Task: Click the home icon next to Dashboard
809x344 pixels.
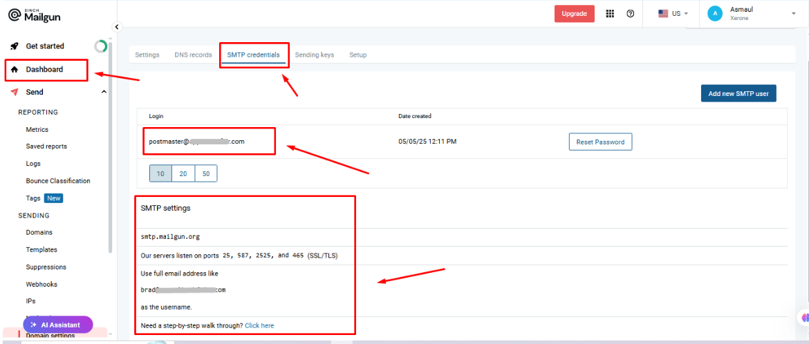Action: pos(15,69)
